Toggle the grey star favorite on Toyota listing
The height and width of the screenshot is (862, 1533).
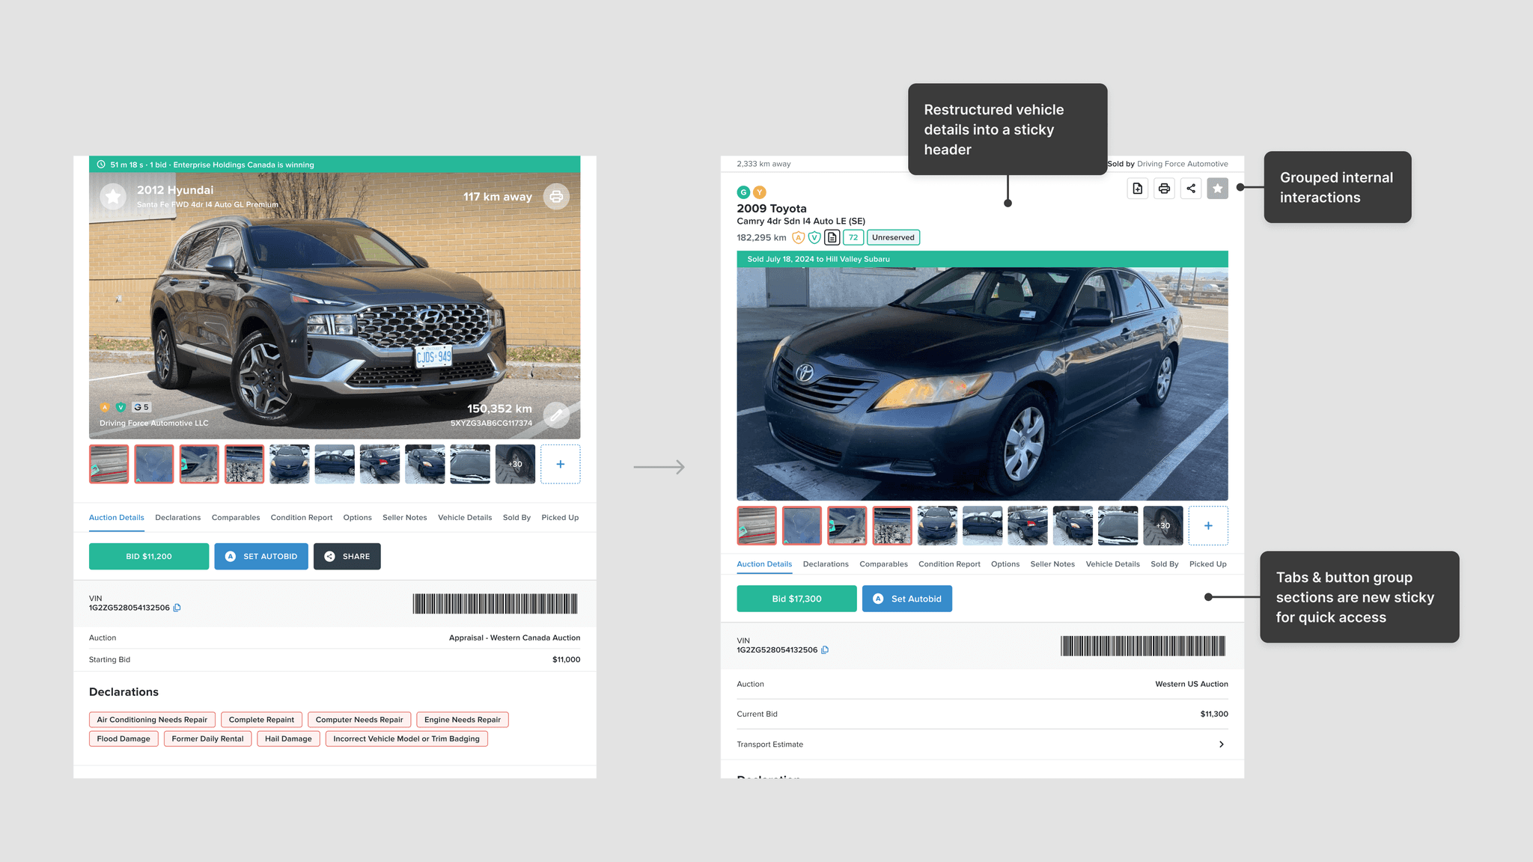click(1217, 189)
